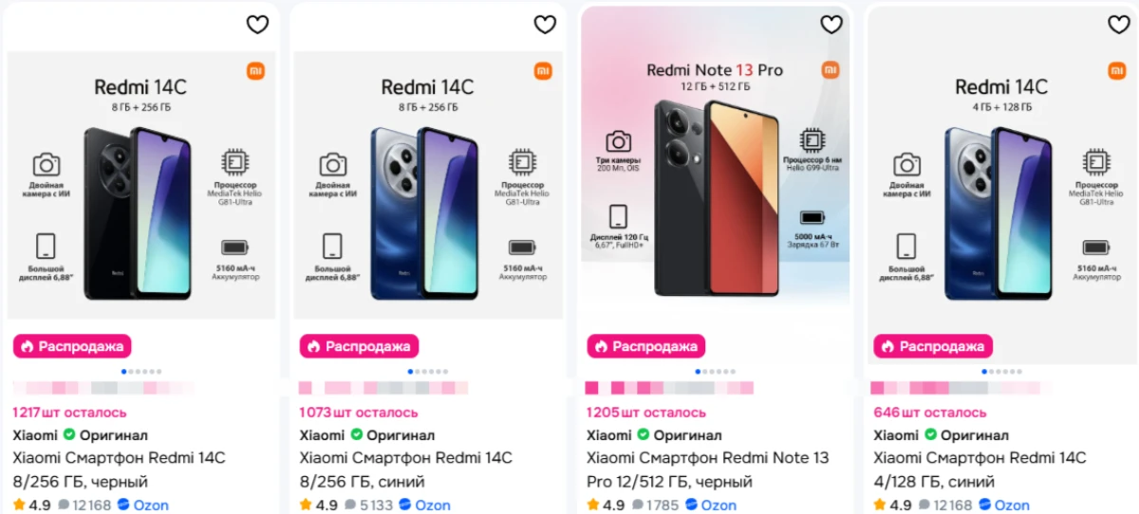Open Xiaomi Redmi 14C 8/256 ГБ, синий listing

(406, 469)
